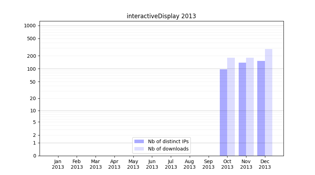The image size is (315, 175).
Task: Click the Oct 2013 downloads bar
Action: coord(231,107)
